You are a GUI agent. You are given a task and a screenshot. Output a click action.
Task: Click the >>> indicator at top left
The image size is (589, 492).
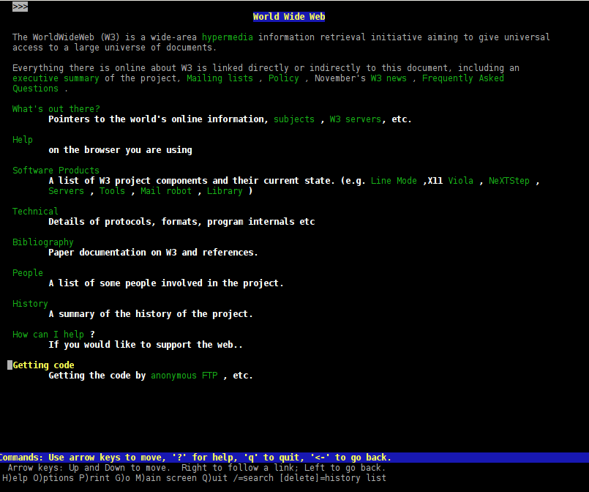click(x=20, y=7)
